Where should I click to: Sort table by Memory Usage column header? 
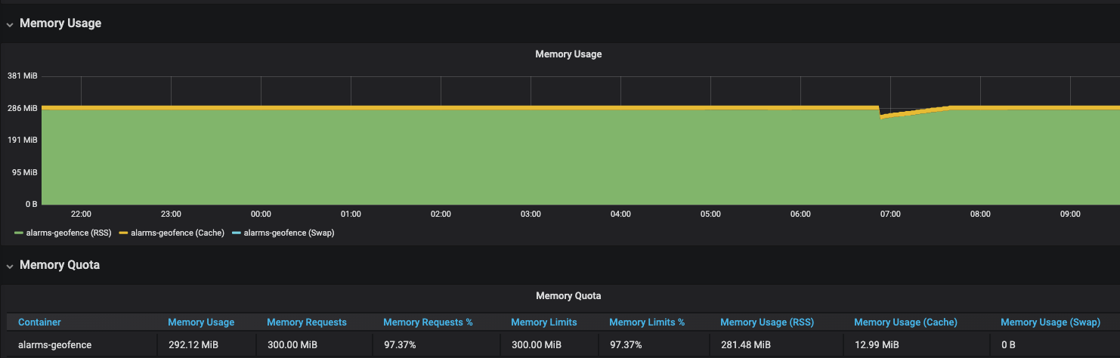(x=201, y=323)
